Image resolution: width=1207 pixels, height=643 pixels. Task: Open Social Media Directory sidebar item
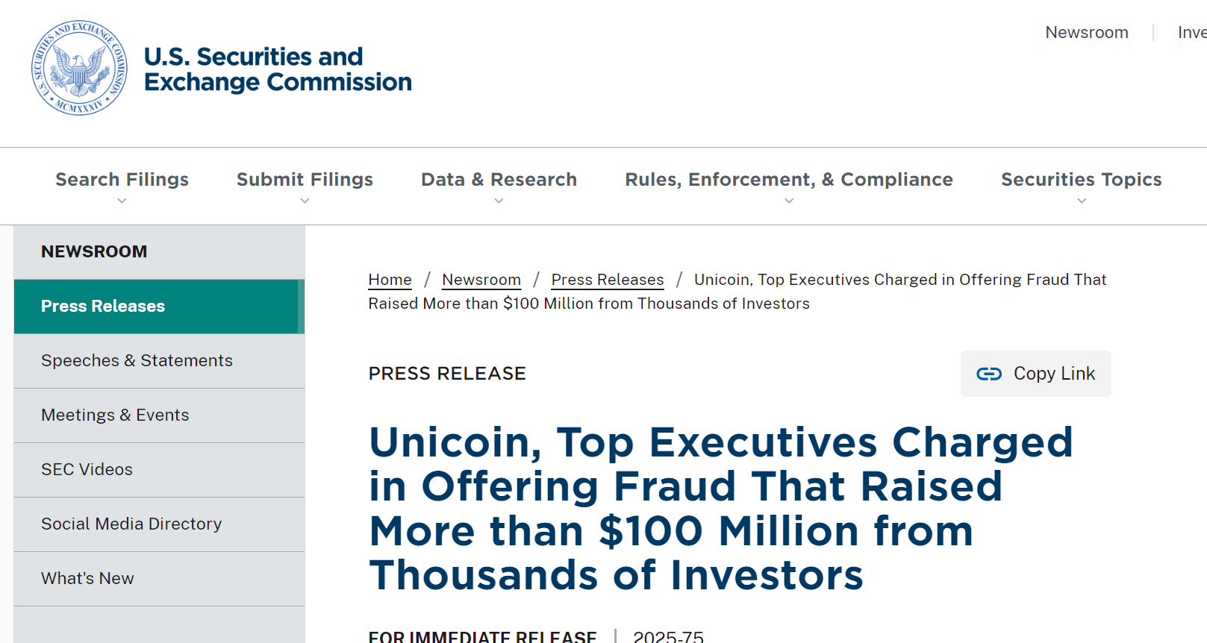[x=159, y=524]
